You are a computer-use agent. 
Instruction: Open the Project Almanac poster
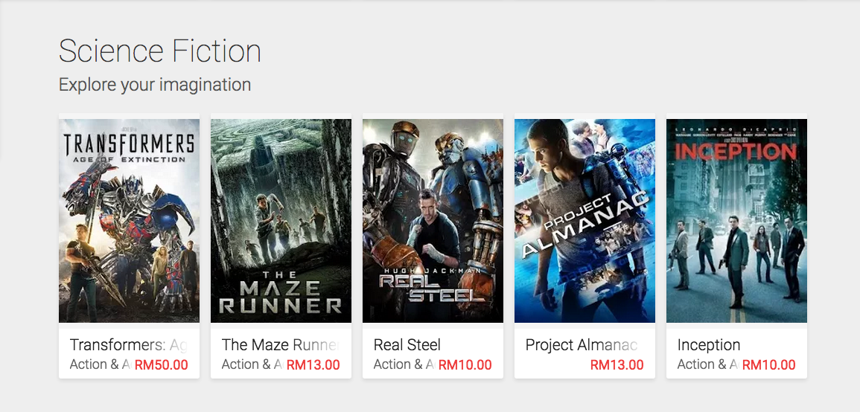coord(585,220)
